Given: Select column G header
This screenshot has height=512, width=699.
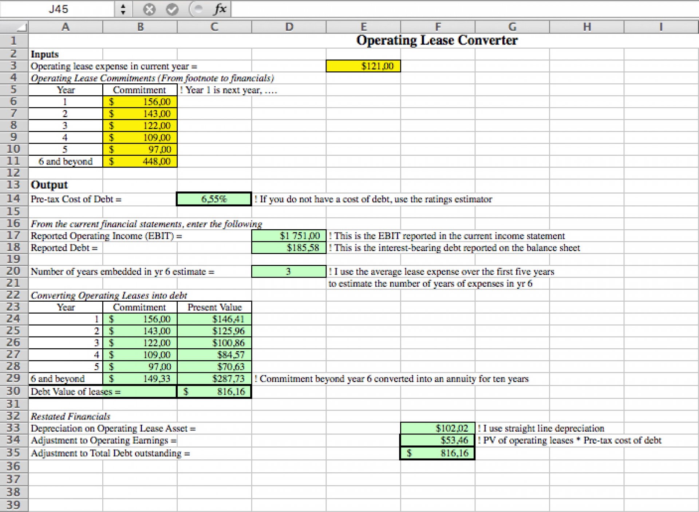Looking at the screenshot, I should pyautogui.click(x=512, y=27).
